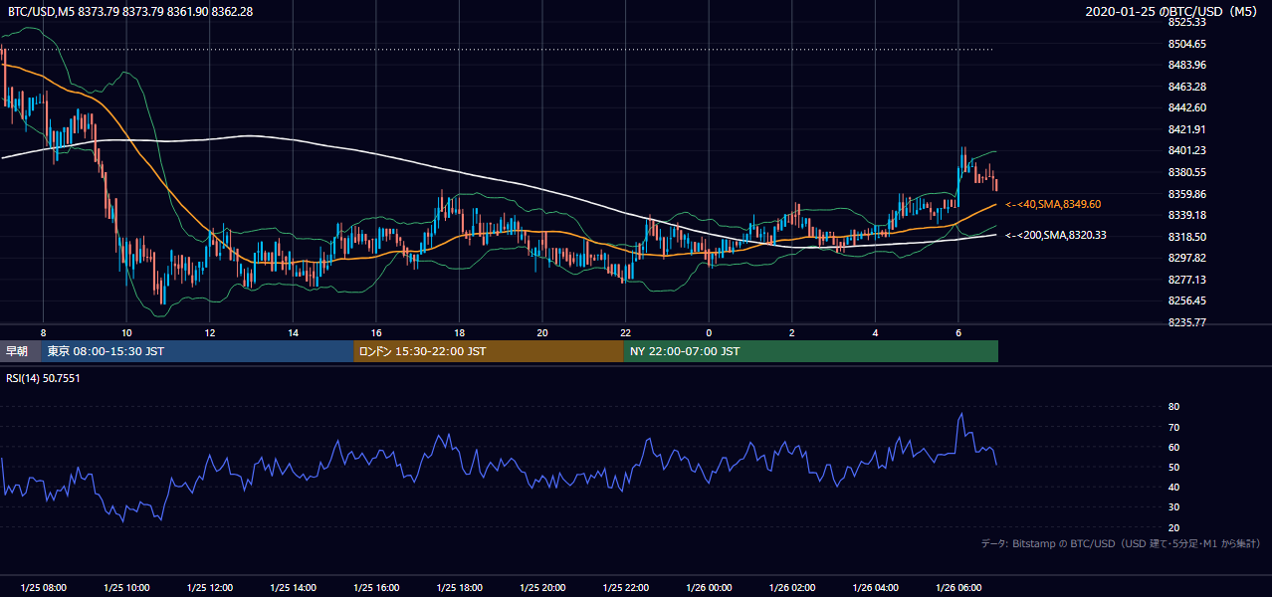Click the hour label 2 under price chart
Image resolution: width=1272 pixels, height=597 pixels.
[791, 332]
